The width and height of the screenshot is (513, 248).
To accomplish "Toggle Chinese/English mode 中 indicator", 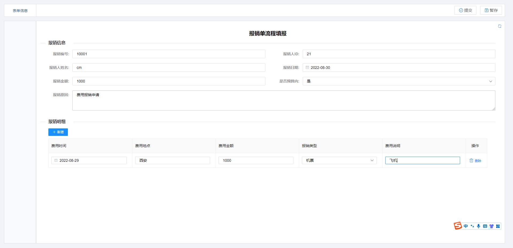I will [x=466, y=226].
